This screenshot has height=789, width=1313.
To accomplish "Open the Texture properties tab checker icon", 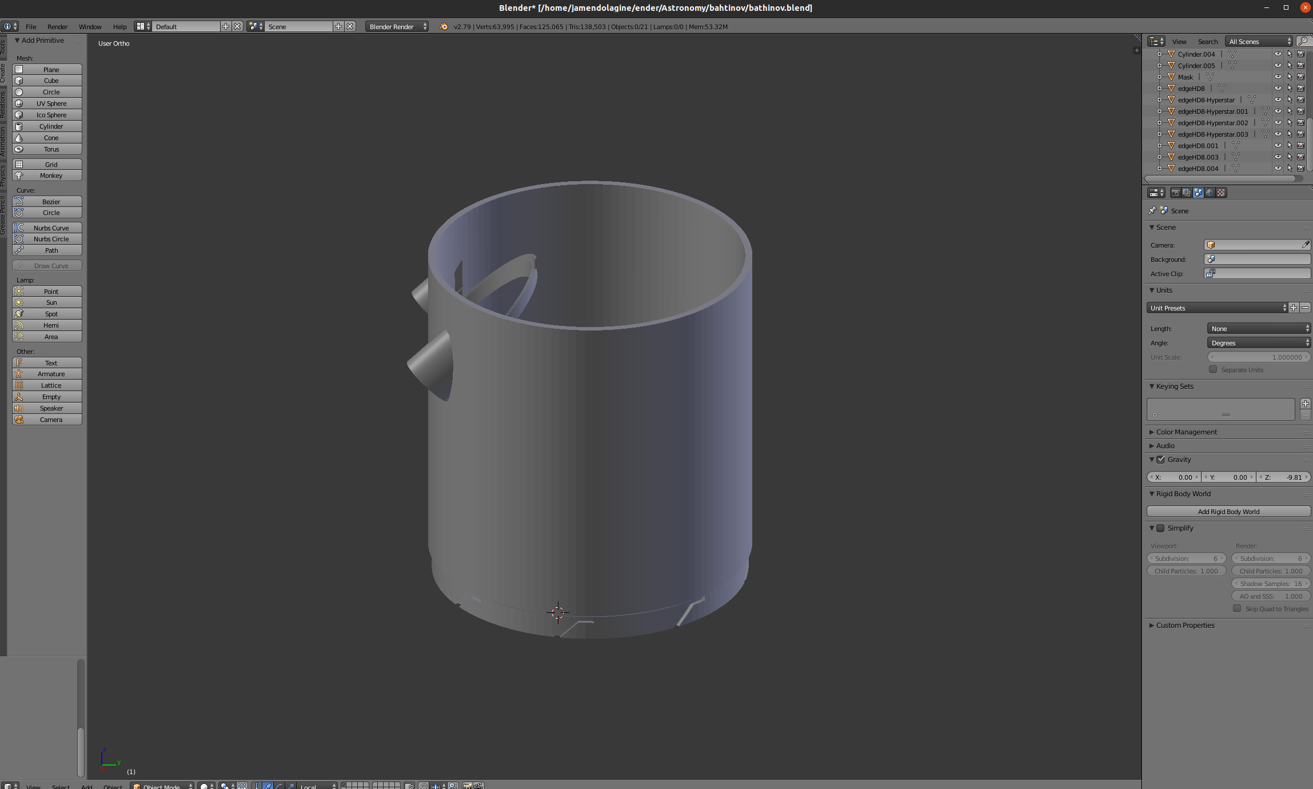I will point(1221,193).
